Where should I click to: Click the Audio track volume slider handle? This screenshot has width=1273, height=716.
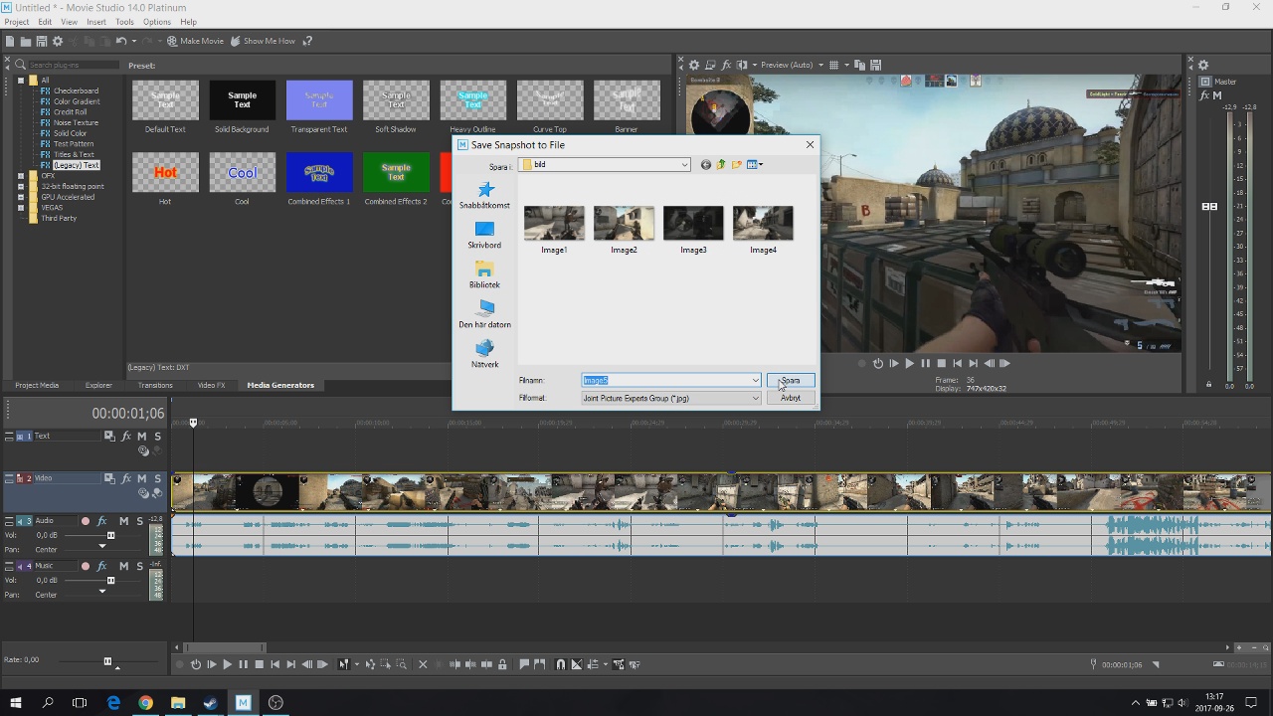[x=110, y=535]
